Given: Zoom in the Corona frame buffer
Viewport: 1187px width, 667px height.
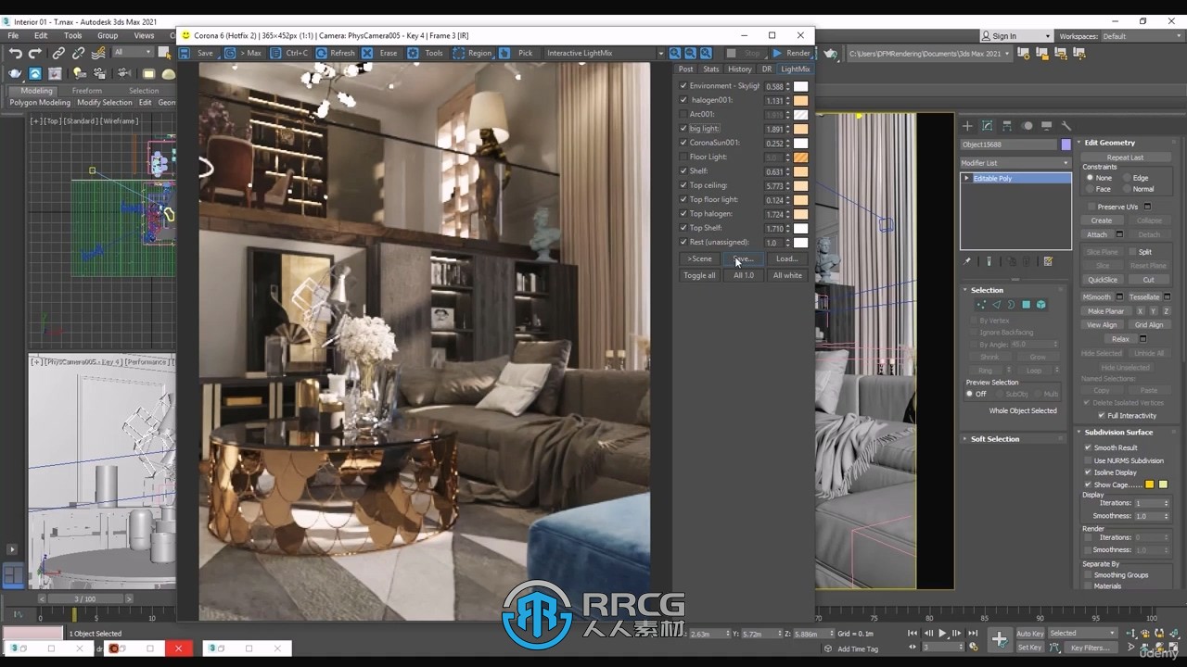Looking at the screenshot, I should click(675, 53).
